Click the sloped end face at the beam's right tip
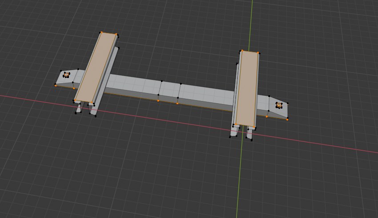Image resolution: width=378 pixels, height=218 pixels. (279, 108)
